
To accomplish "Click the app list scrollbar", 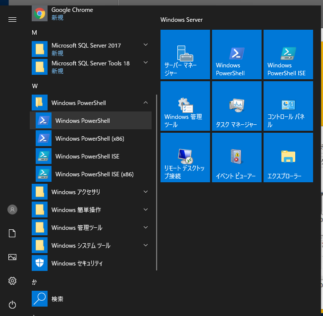I will click(157, 182).
